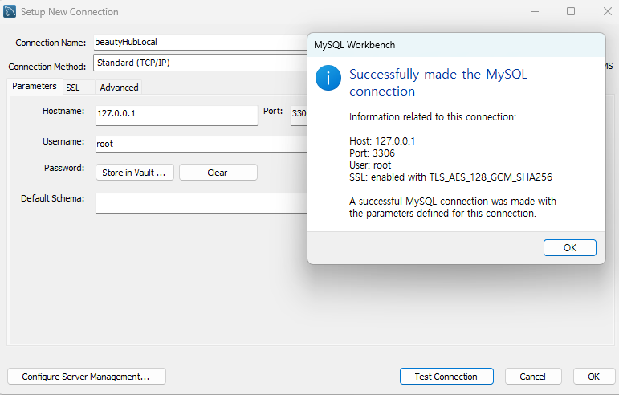
Task: Close the Setup New Connection window
Action: pyautogui.click(x=608, y=11)
